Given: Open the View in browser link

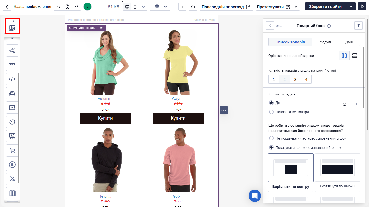Looking at the screenshot, I should pos(205,20).
